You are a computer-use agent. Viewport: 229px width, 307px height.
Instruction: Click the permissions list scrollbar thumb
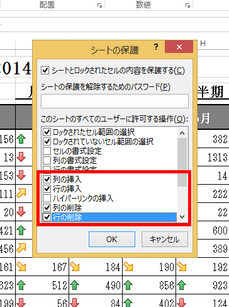pos(182,162)
